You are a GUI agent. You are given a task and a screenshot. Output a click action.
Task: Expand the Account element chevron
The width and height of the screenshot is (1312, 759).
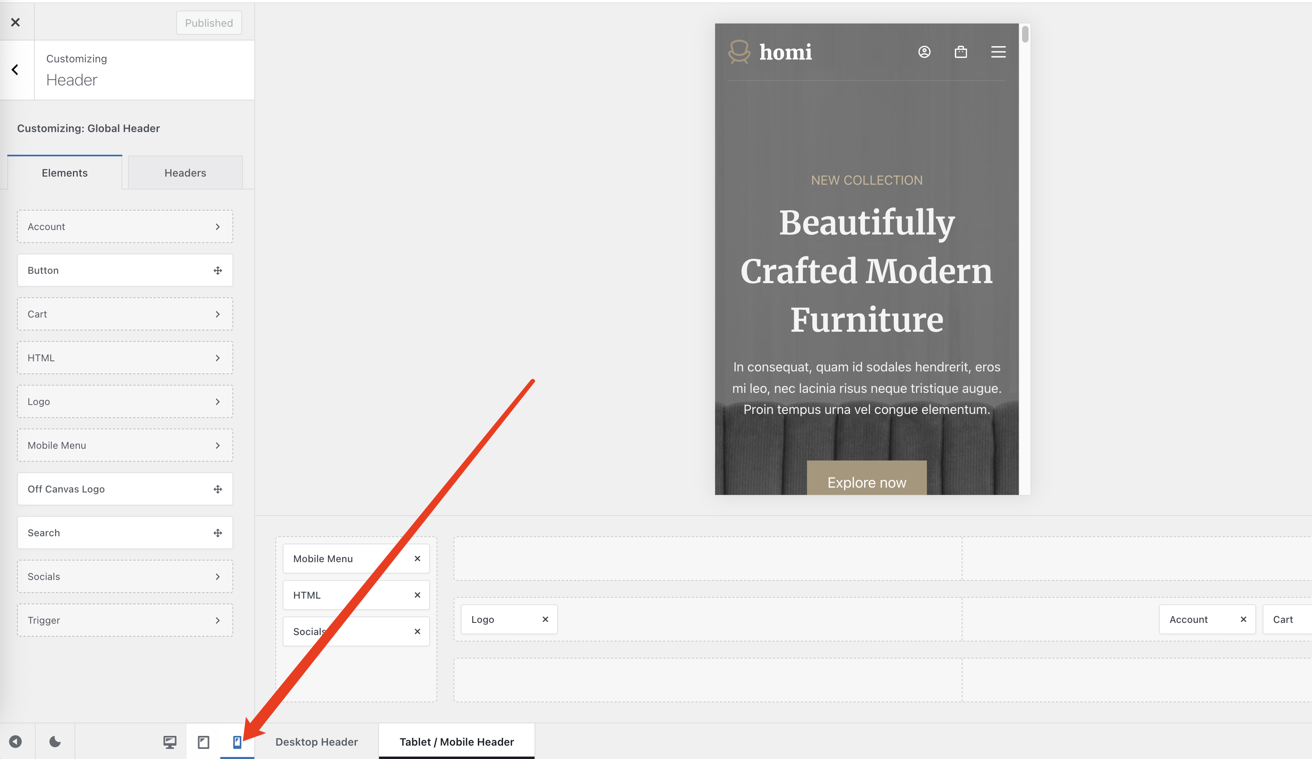[217, 226]
